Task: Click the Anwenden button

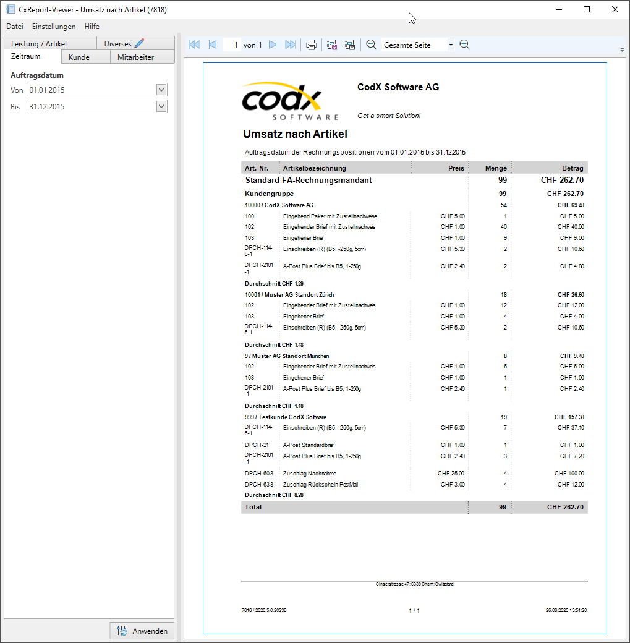Action: click(142, 631)
